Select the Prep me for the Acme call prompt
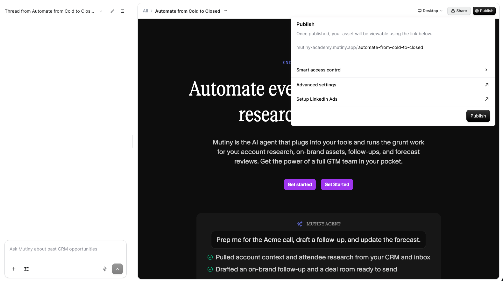This screenshot has width=503, height=281. pyautogui.click(x=318, y=240)
